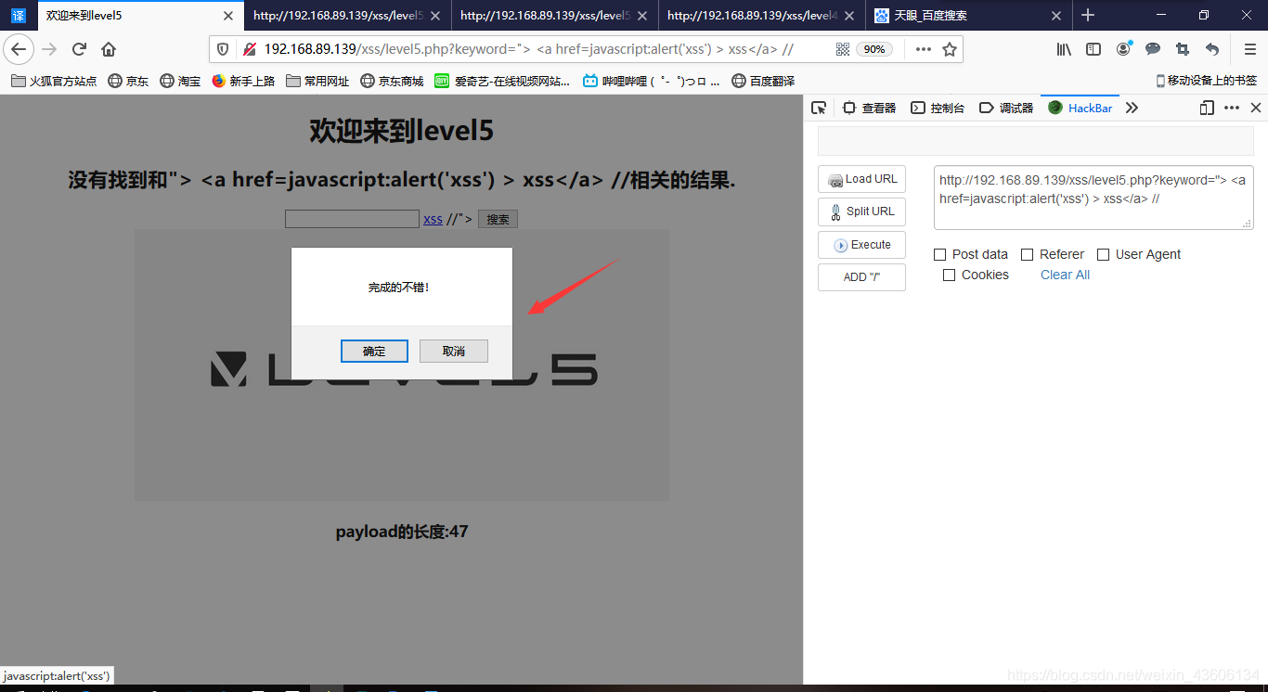Switch to the 查看器 inspector tab

coord(869,109)
